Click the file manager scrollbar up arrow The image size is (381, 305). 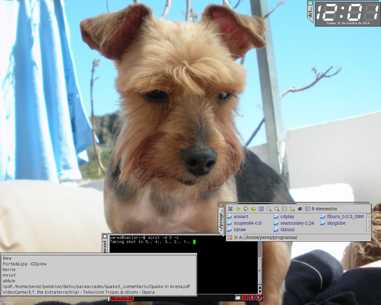click(369, 216)
